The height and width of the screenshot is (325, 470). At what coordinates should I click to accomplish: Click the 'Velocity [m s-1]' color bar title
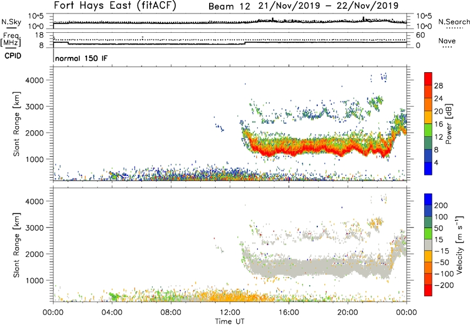(459, 245)
